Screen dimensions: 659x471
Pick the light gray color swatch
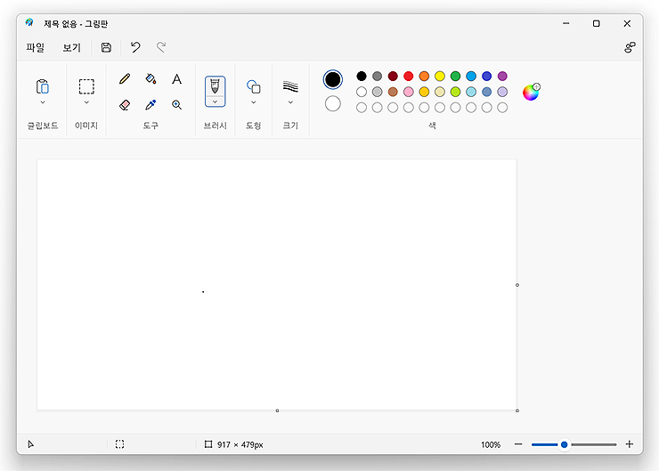pyautogui.click(x=377, y=92)
